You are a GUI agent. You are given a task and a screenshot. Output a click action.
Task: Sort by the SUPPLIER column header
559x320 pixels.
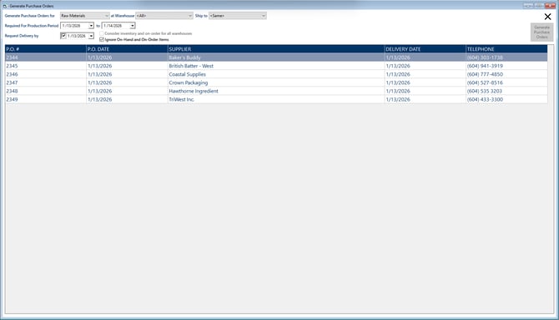point(276,49)
